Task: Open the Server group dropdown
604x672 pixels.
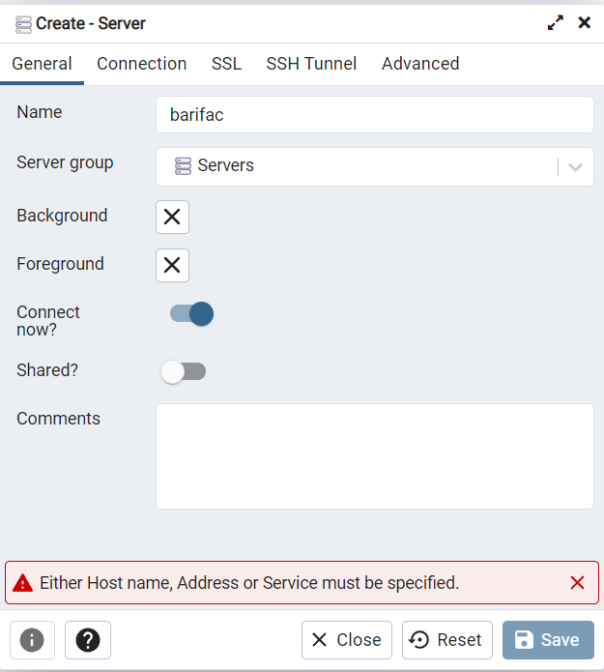Action: pyautogui.click(x=375, y=166)
